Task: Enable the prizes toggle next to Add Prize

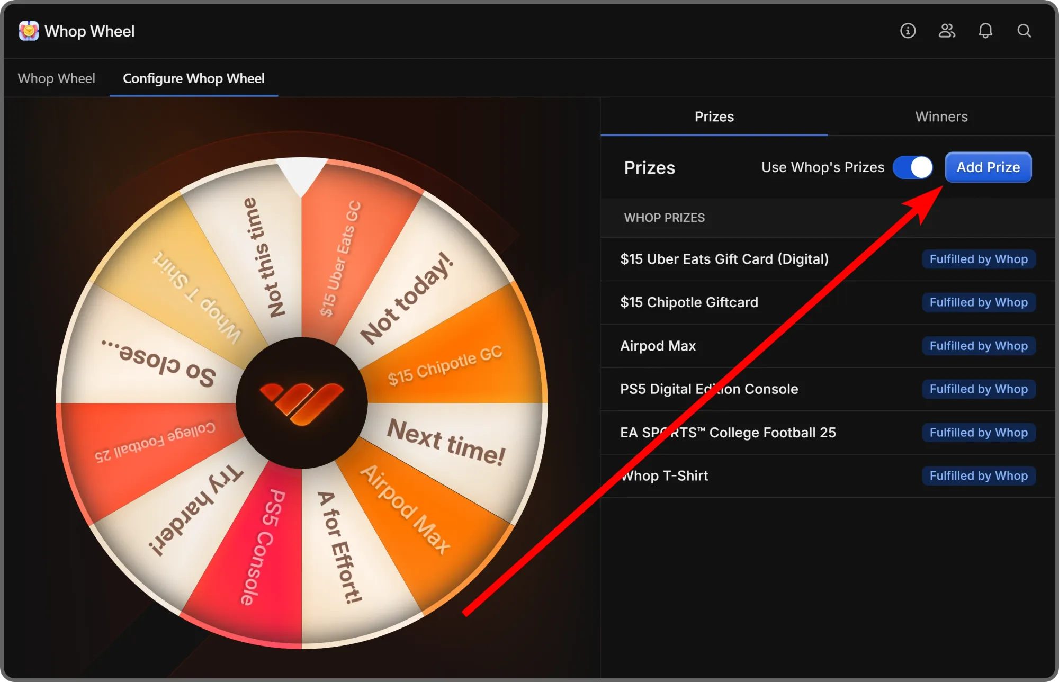Action: pyautogui.click(x=912, y=167)
